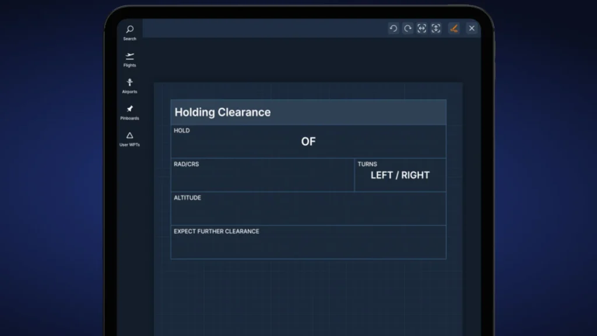Image resolution: width=597 pixels, height=336 pixels.
Task: Tap the EXPECT FURTHER CLEARANCE field
Action: [x=308, y=245]
